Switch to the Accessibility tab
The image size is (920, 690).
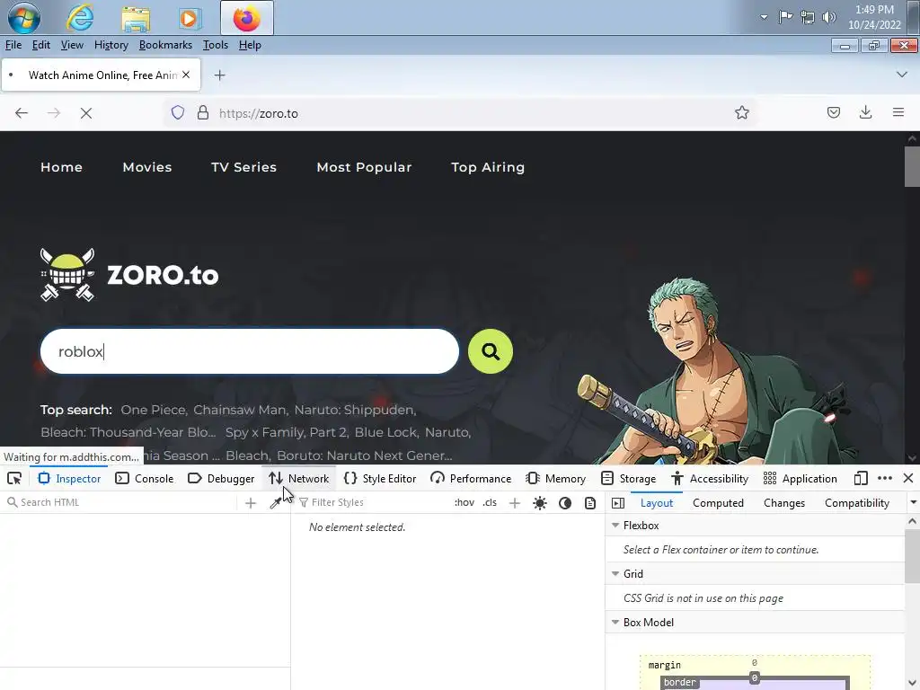(710, 479)
